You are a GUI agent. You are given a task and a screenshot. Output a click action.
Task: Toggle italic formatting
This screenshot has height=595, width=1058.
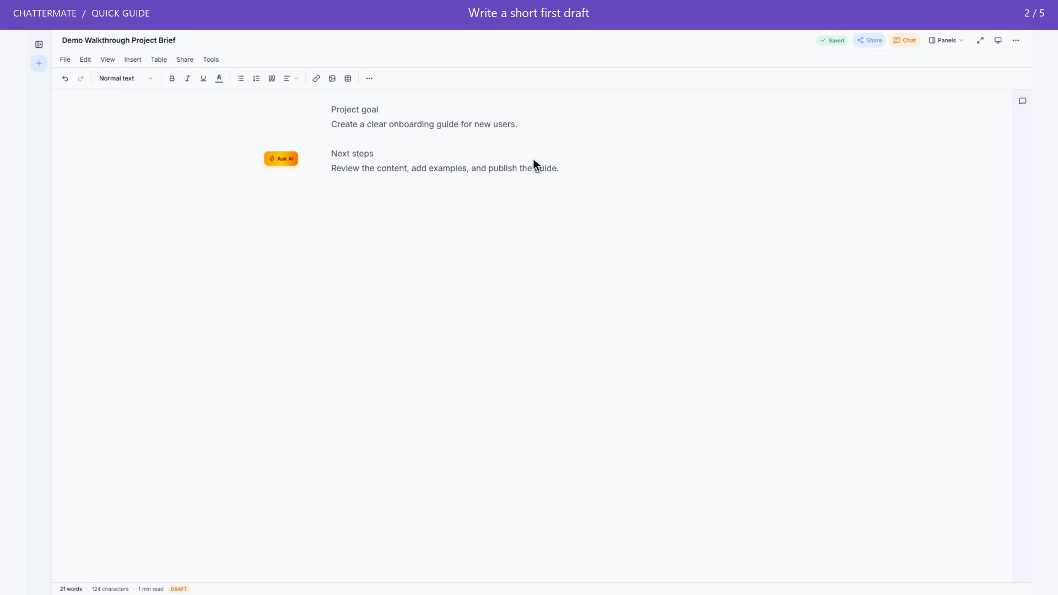(187, 79)
